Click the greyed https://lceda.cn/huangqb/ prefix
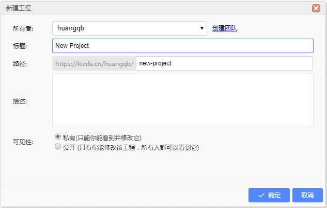The height and width of the screenshot is (208, 327). [x=94, y=63]
